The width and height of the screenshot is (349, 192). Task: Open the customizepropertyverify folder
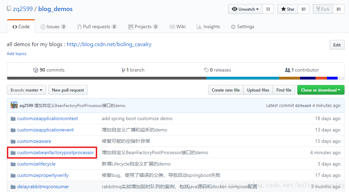click(x=43, y=175)
